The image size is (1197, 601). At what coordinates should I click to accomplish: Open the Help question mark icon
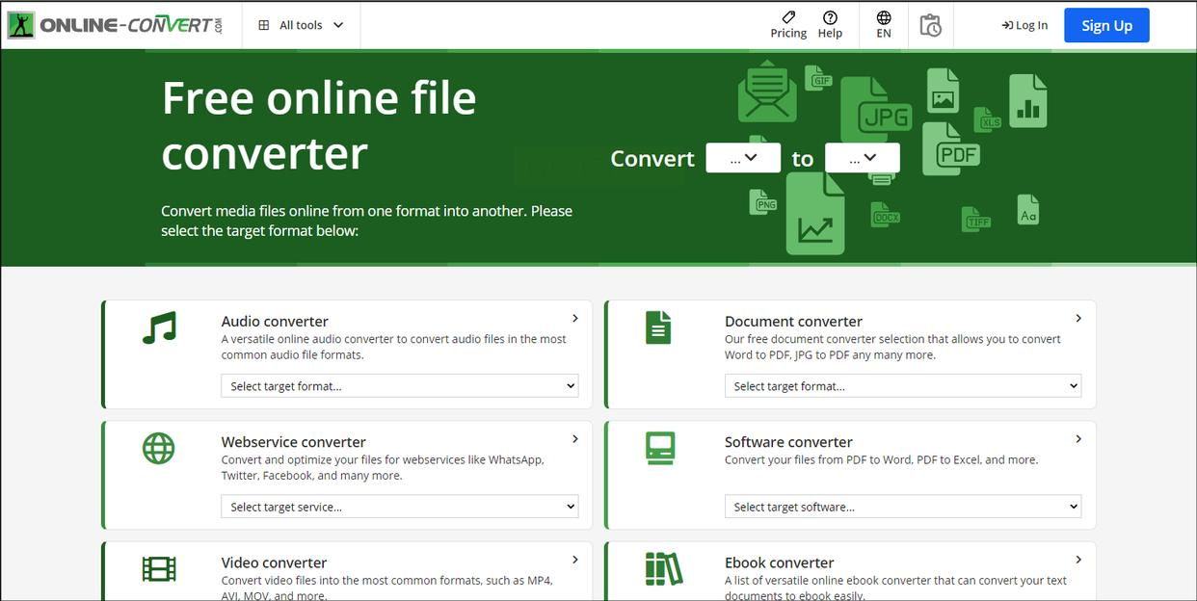(830, 17)
